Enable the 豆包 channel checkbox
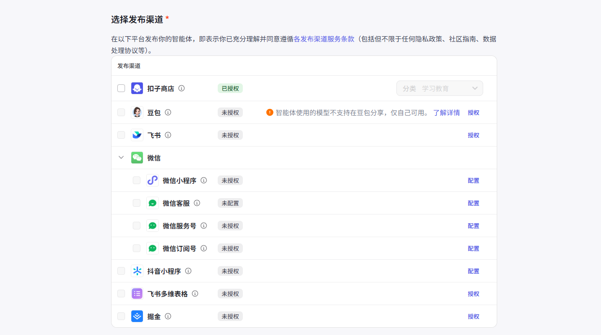This screenshot has height=335, width=601. coord(121,112)
